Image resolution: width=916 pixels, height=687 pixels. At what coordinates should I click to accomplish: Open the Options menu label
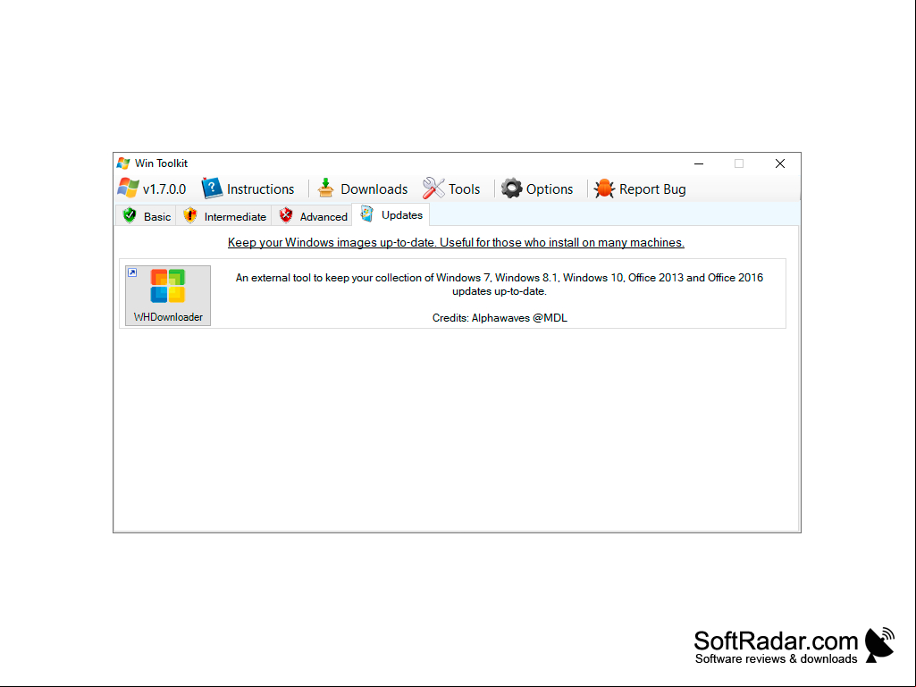[x=550, y=189]
